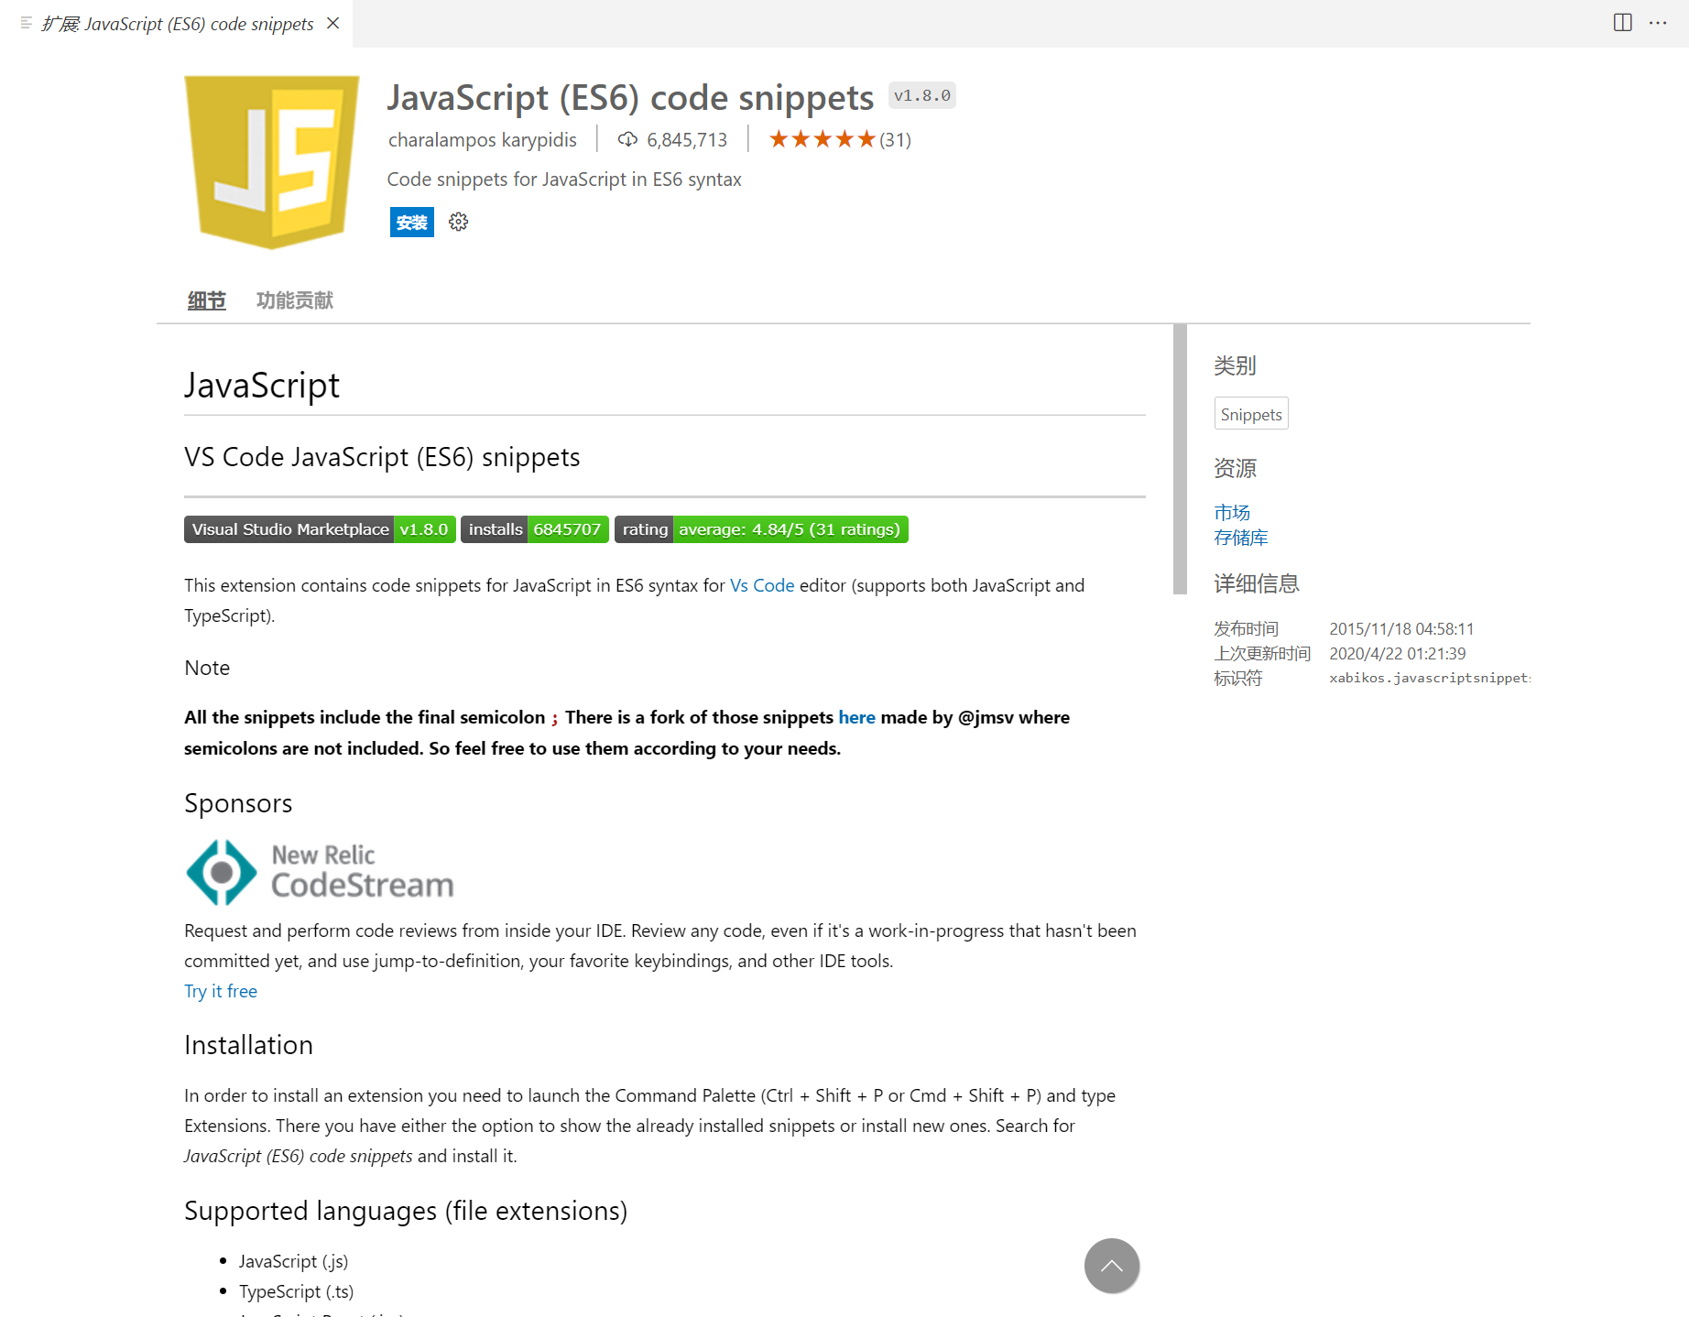This screenshot has width=1689, height=1317.
Task: Click identifier xabikos.javascriptsnippets text
Action: tap(1430, 678)
